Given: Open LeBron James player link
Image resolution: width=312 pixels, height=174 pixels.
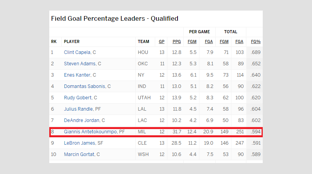Looking at the screenshot, I should click(x=79, y=143).
